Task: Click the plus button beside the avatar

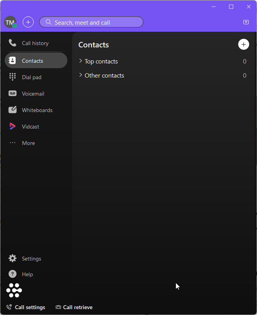Action: tap(28, 22)
